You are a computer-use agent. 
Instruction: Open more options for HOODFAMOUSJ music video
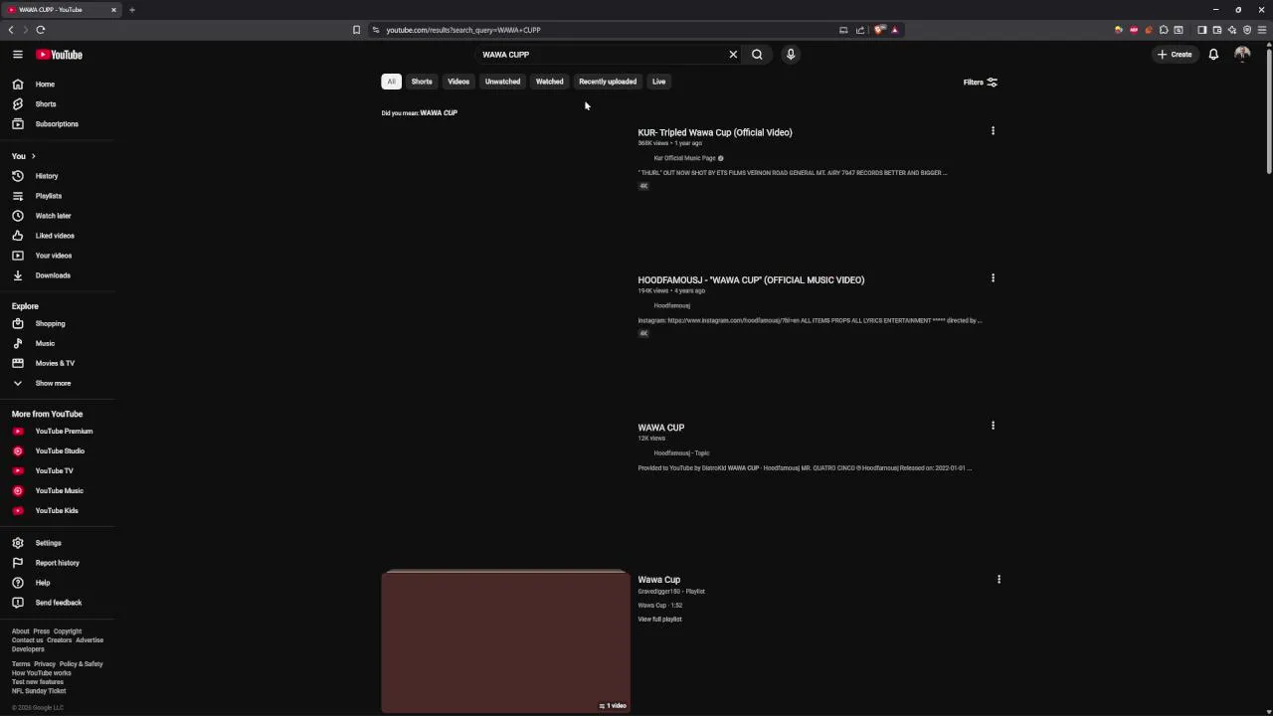(x=993, y=278)
